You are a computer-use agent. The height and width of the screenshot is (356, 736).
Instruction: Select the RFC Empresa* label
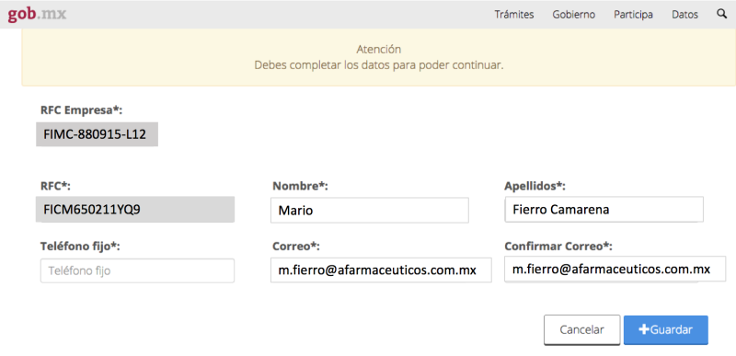[x=82, y=110]
